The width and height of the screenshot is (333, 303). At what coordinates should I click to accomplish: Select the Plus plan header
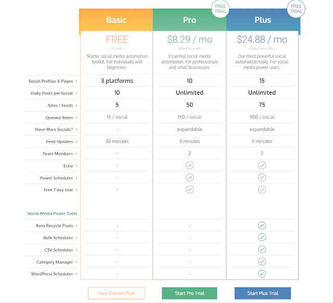(x=263, y=20)
